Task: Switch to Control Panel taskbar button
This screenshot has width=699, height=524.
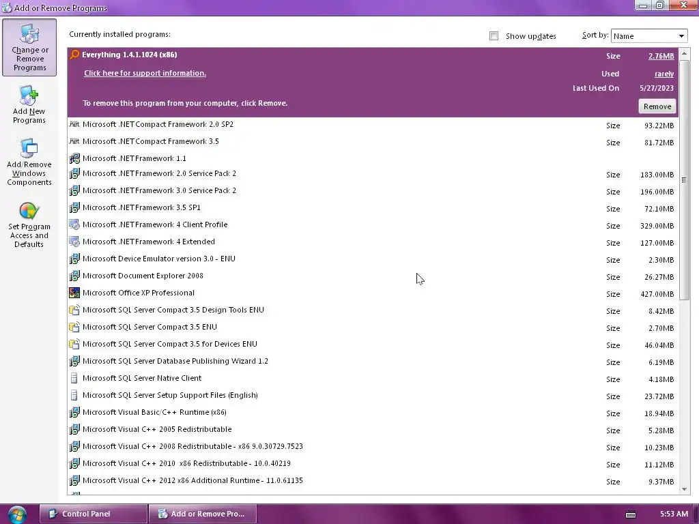Action: [x=93, y=514]
